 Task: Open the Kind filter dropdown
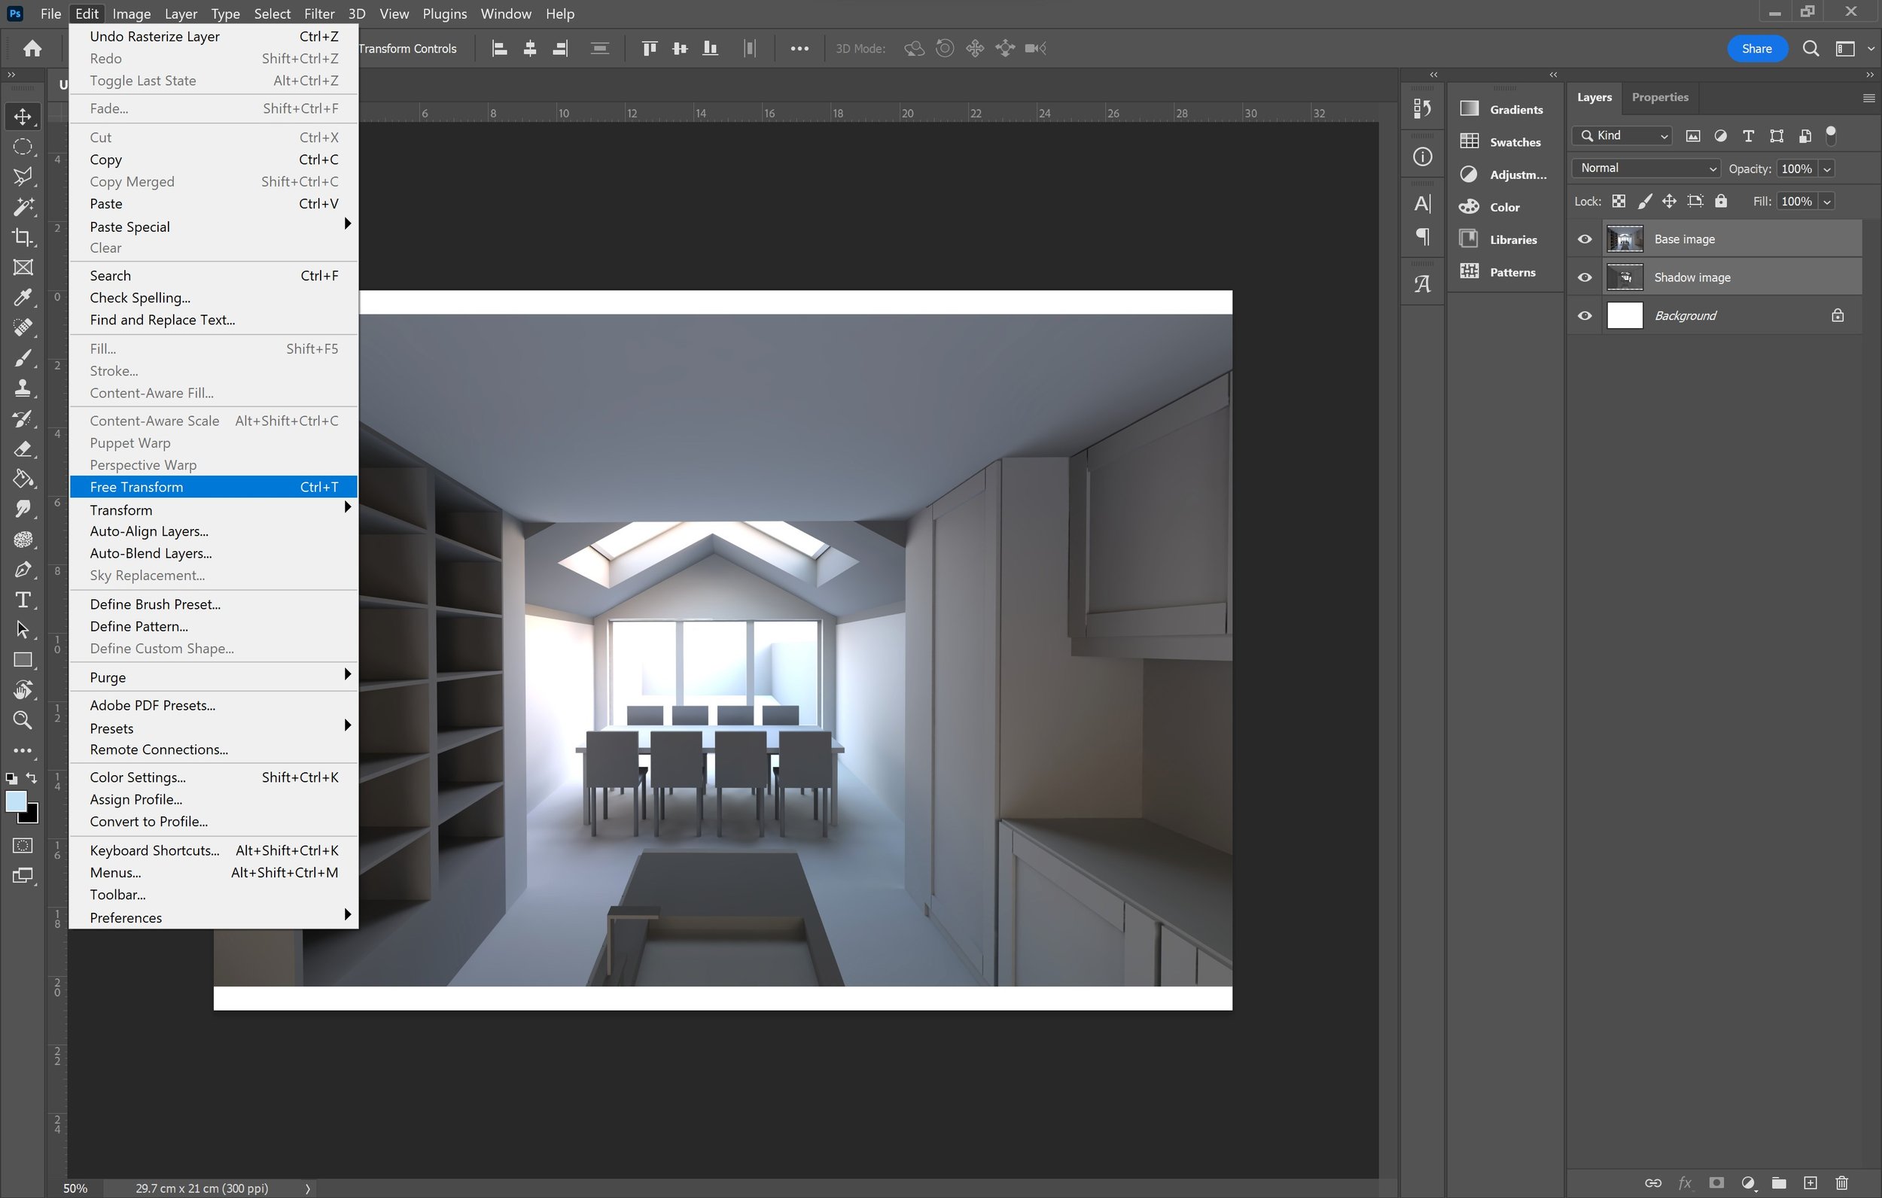(x=1622, y=136)
